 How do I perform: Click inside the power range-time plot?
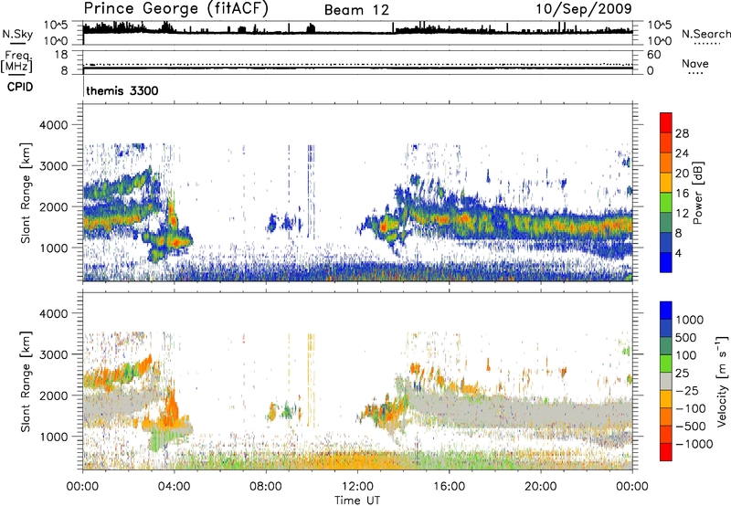pos(357,193)
